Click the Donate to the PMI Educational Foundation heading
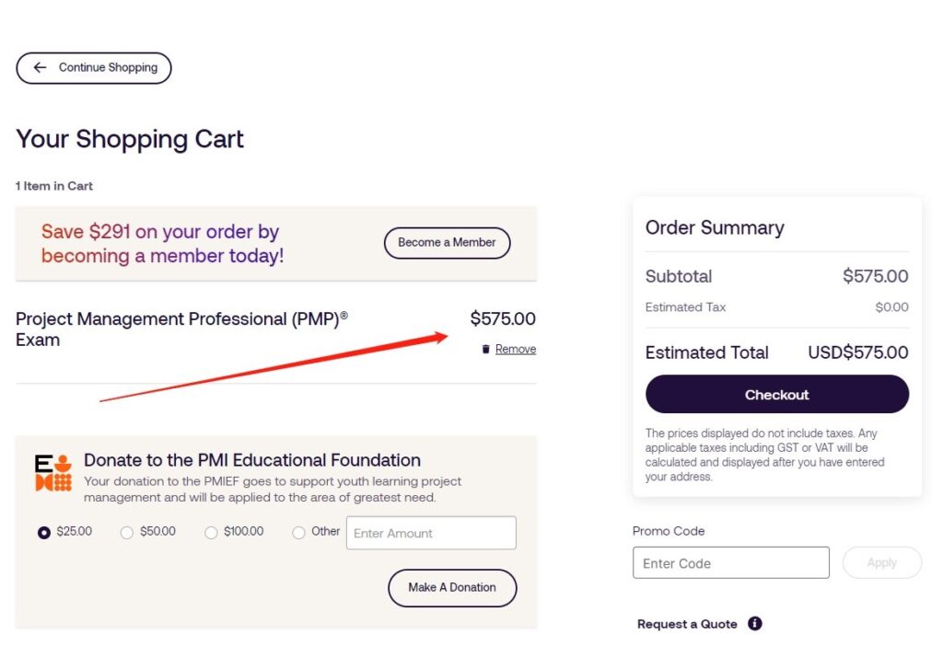This screenshot has width=943, height=658. click(252, 460)
